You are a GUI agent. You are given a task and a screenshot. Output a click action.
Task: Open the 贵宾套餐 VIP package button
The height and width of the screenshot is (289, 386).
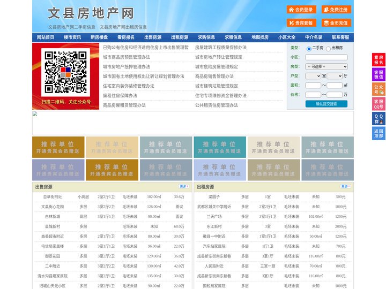pyautogui.click(x=301, y=23)
